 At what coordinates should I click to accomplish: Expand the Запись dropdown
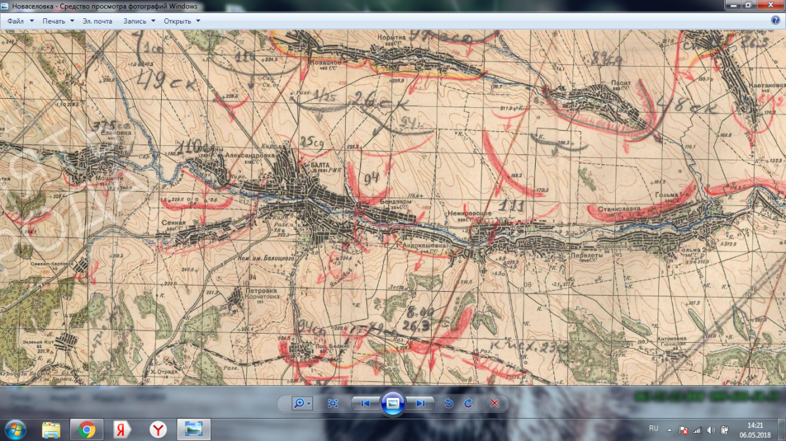pyautogui.click(x=140, y=21)
